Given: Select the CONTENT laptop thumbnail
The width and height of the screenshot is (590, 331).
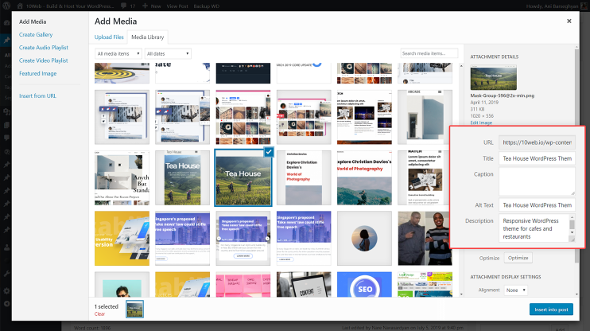Looking at the screenshot, I should [x=304, y=285].
